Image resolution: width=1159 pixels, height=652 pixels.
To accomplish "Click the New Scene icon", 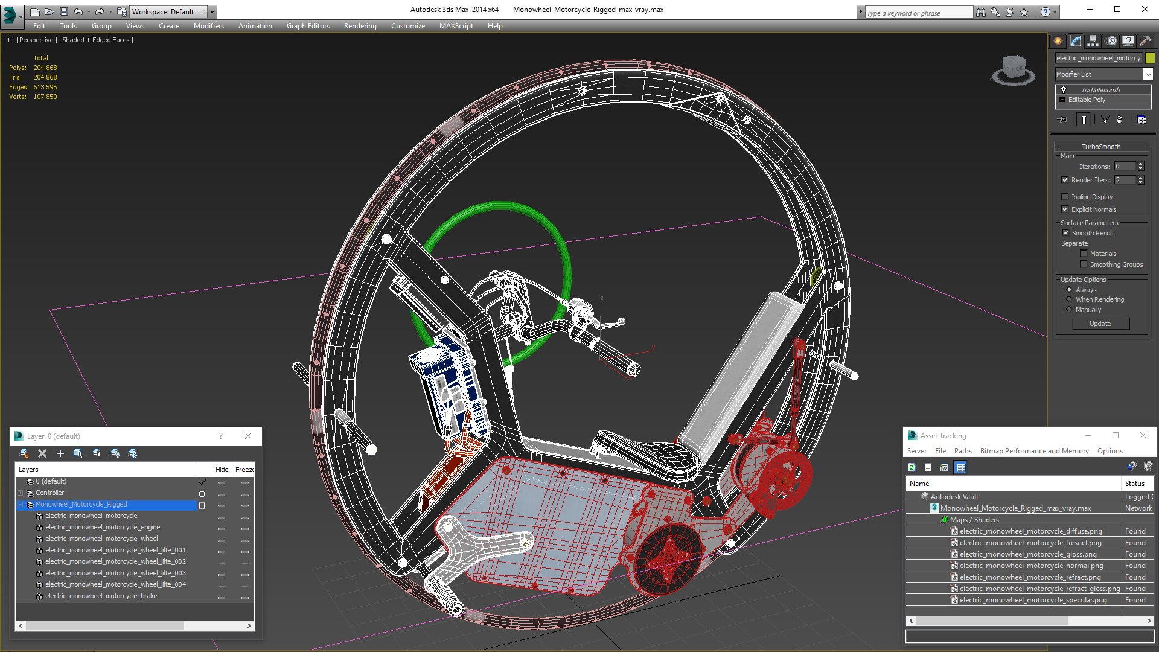I will (x=34, y=11).
